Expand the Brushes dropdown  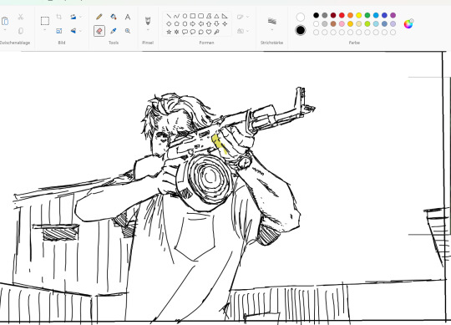[x=148, y=30]
